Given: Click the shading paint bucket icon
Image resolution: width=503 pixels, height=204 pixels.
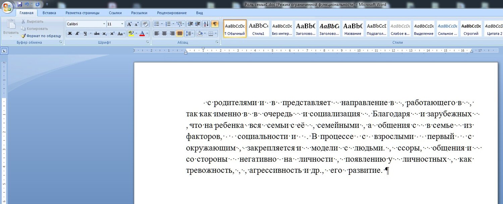Looking at the screenshot, I should tap(200, 34).
